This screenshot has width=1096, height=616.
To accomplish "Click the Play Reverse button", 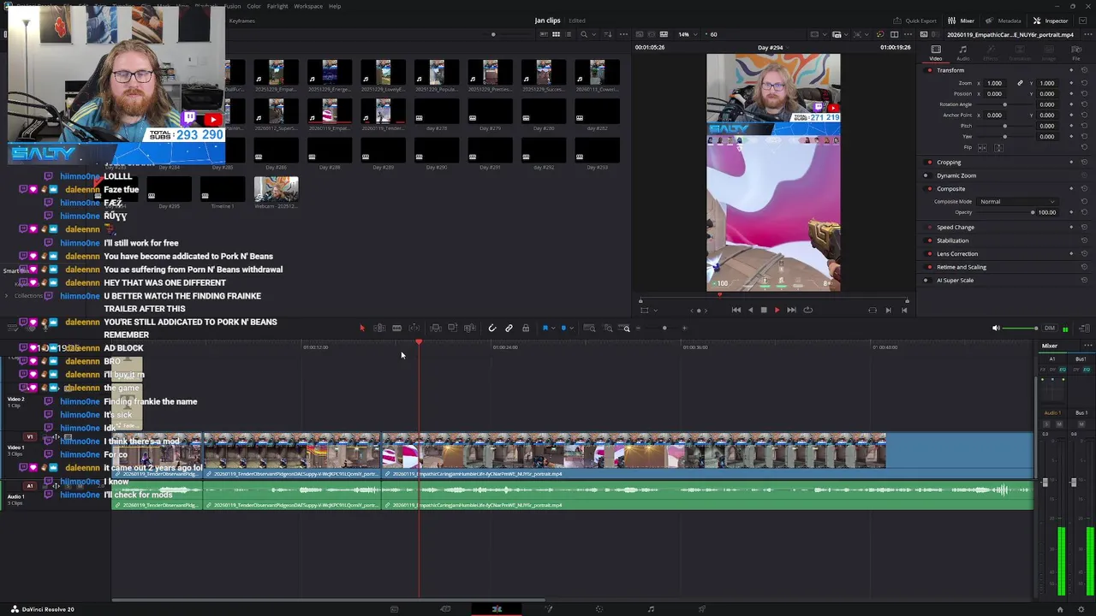I will (x=750, y=311).
